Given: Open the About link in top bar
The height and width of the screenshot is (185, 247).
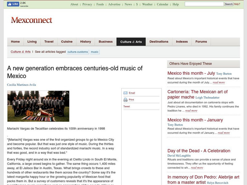Looking at the screenshot, I should coord(74,4).
